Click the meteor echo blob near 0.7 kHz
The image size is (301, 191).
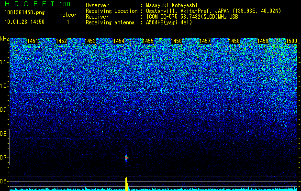pos(126,158)
